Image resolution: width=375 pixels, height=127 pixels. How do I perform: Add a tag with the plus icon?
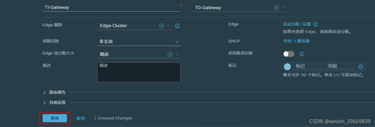point(361,67)
